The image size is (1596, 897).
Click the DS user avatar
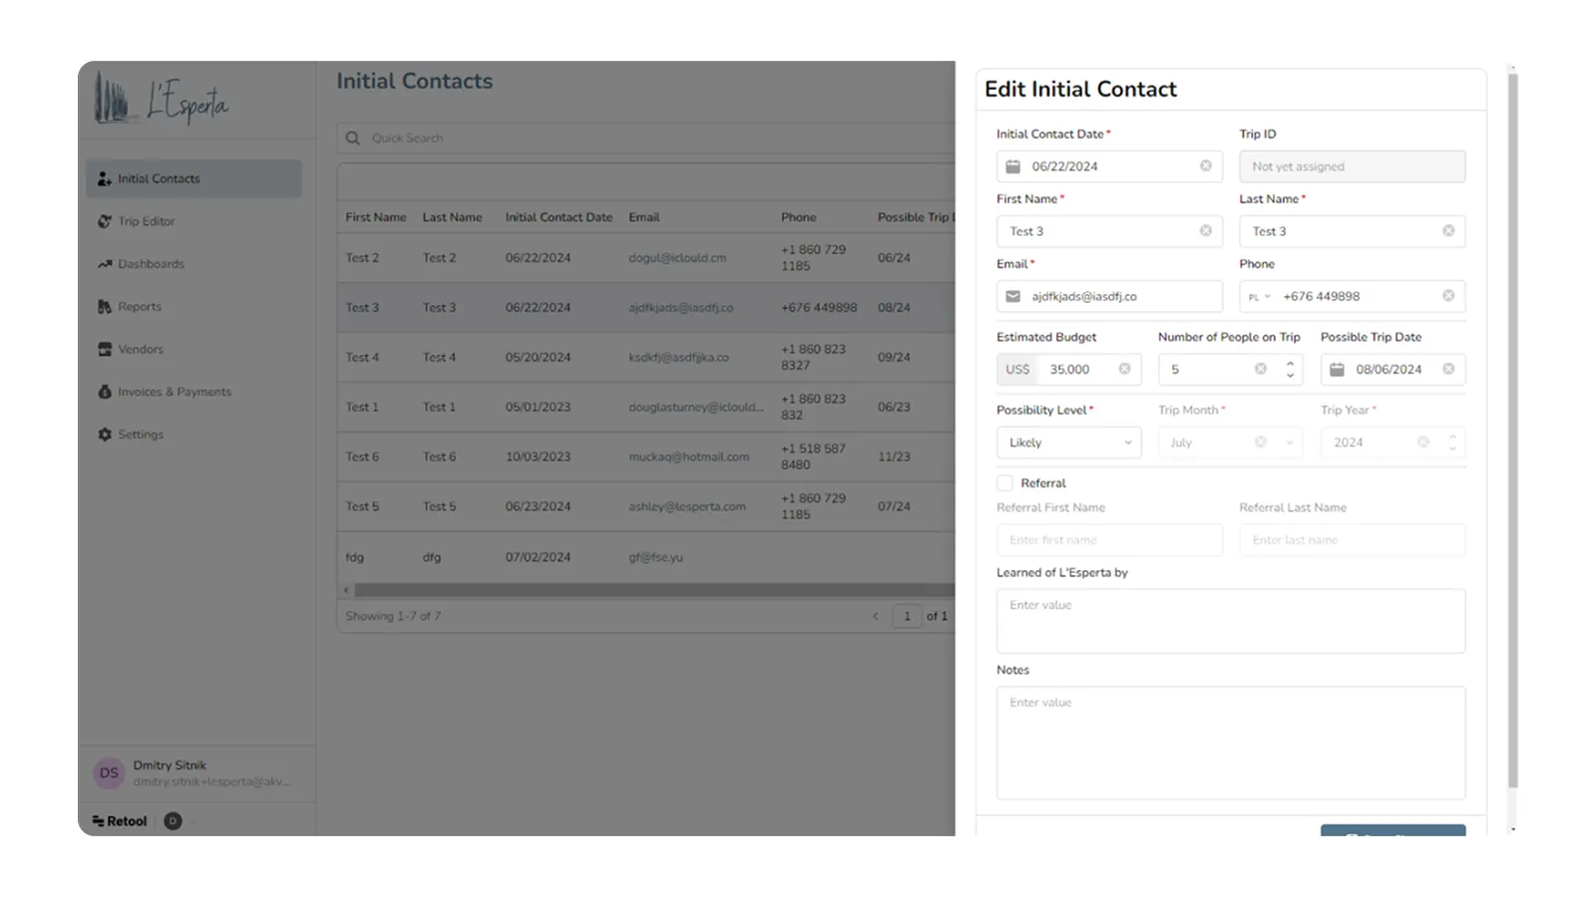[109, 772]
